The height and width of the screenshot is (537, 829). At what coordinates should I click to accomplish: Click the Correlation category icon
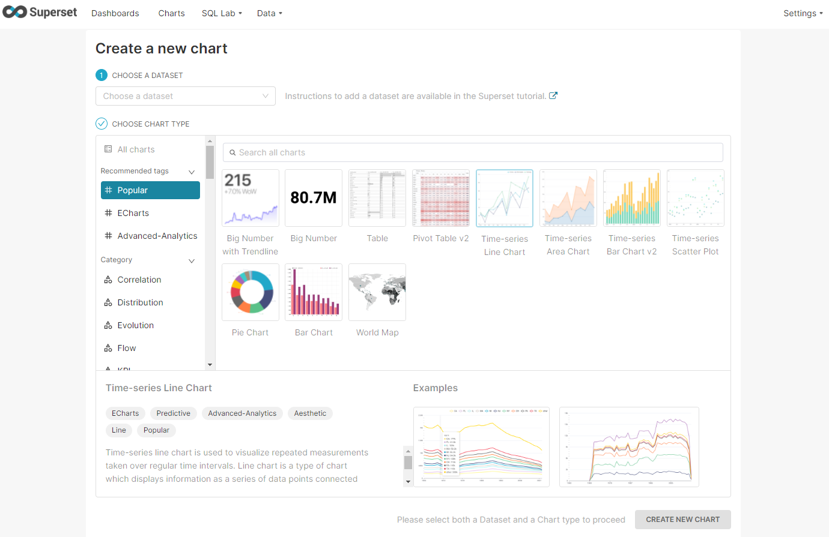(108, 280)
